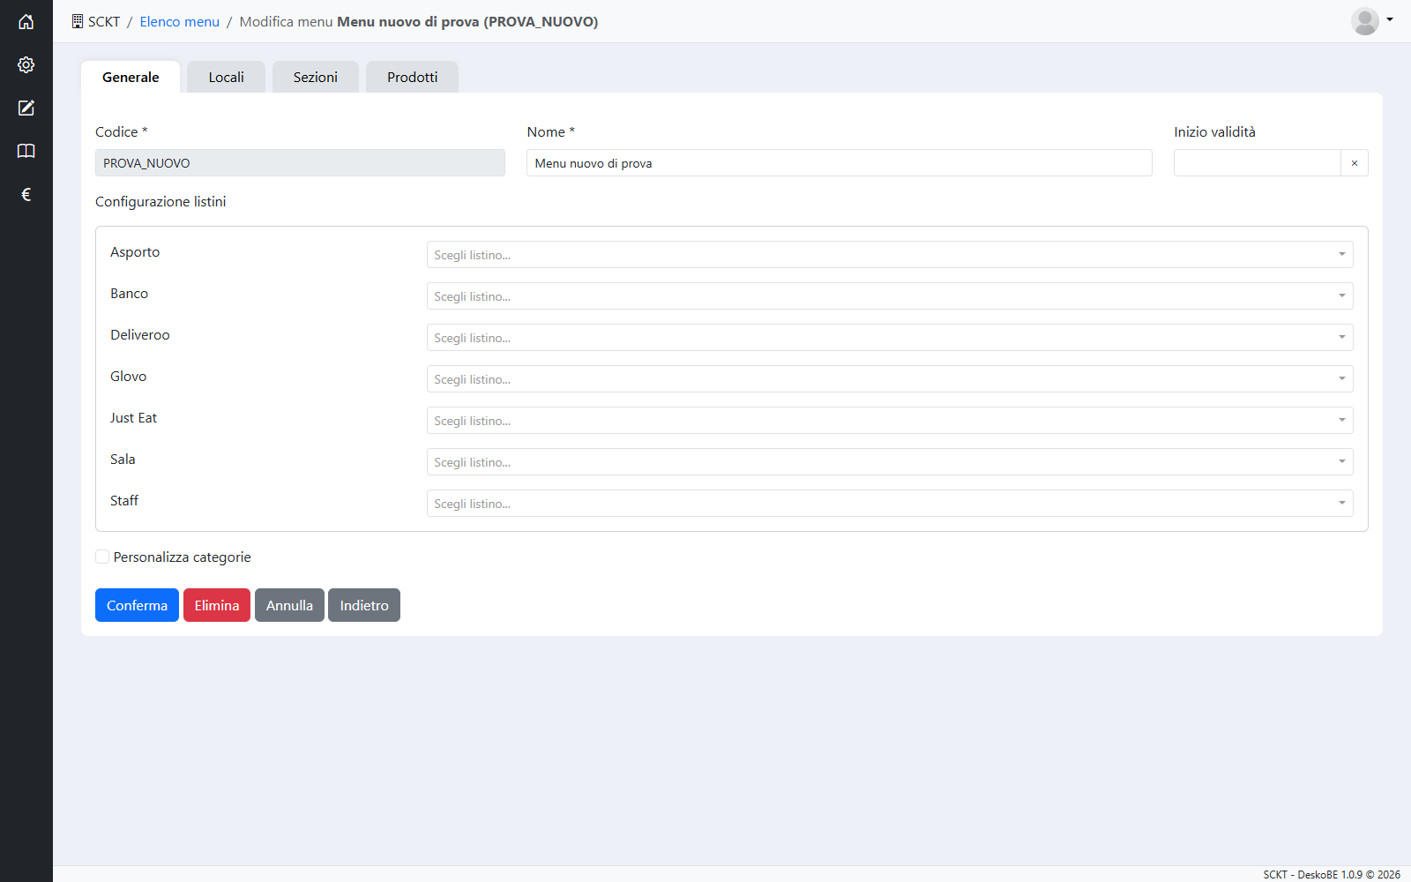Viewport: 1411px width, 882px height.
Task: Clear the Inizio validità date field
Action: pos(1355,163)
